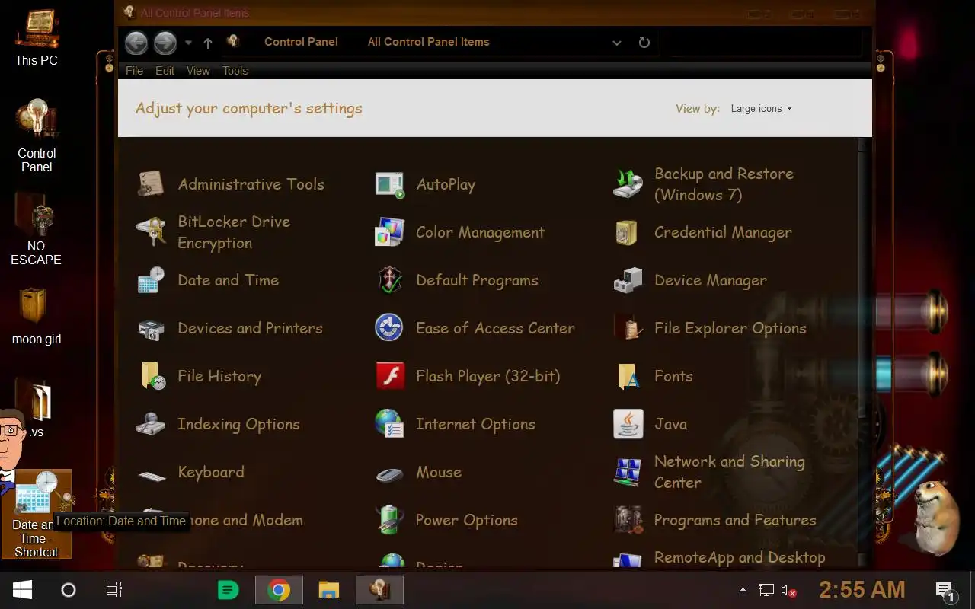The image size is (975, 609).
Task: Open the Action Center notifications
Action: coord(945,591)
